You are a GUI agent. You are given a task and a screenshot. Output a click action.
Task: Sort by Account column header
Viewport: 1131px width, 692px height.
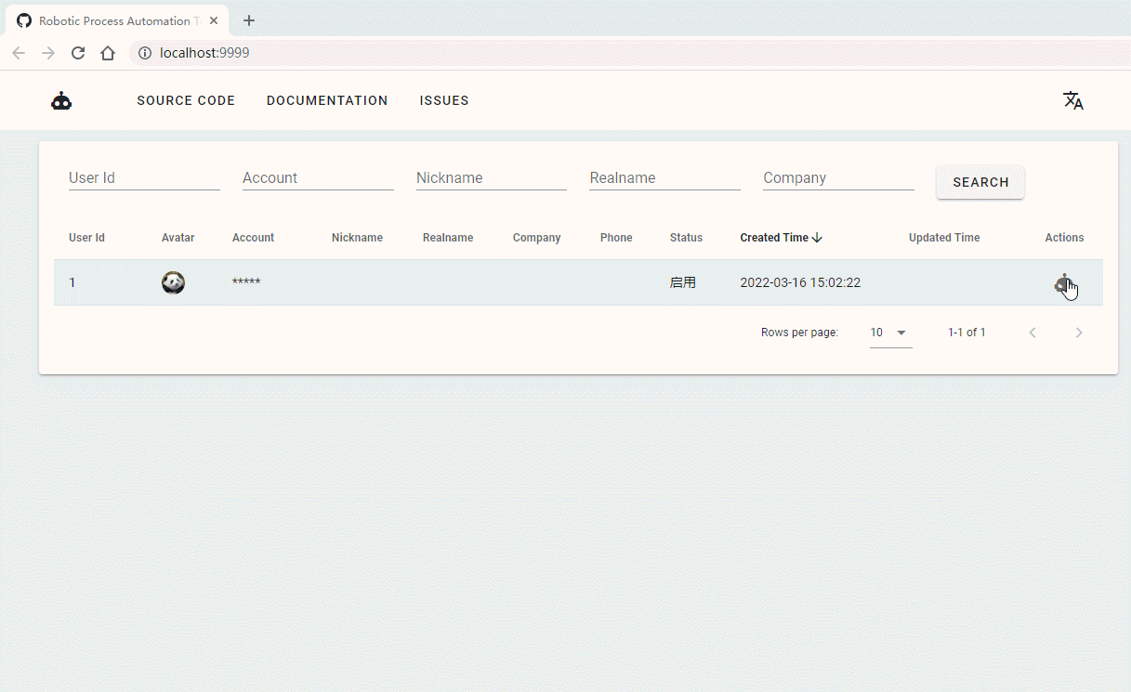pos(253,238)
